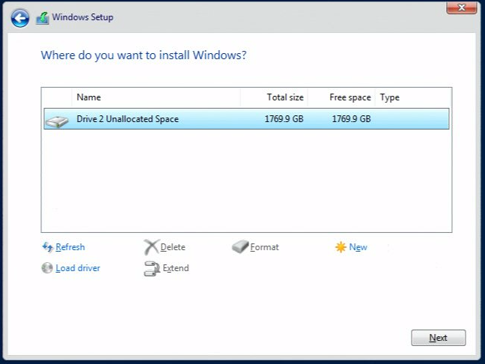Open the Load driver link
Image resolution: width=485 pixels, height=364 pixels.
pyautogui.click(x=78, y=268)
